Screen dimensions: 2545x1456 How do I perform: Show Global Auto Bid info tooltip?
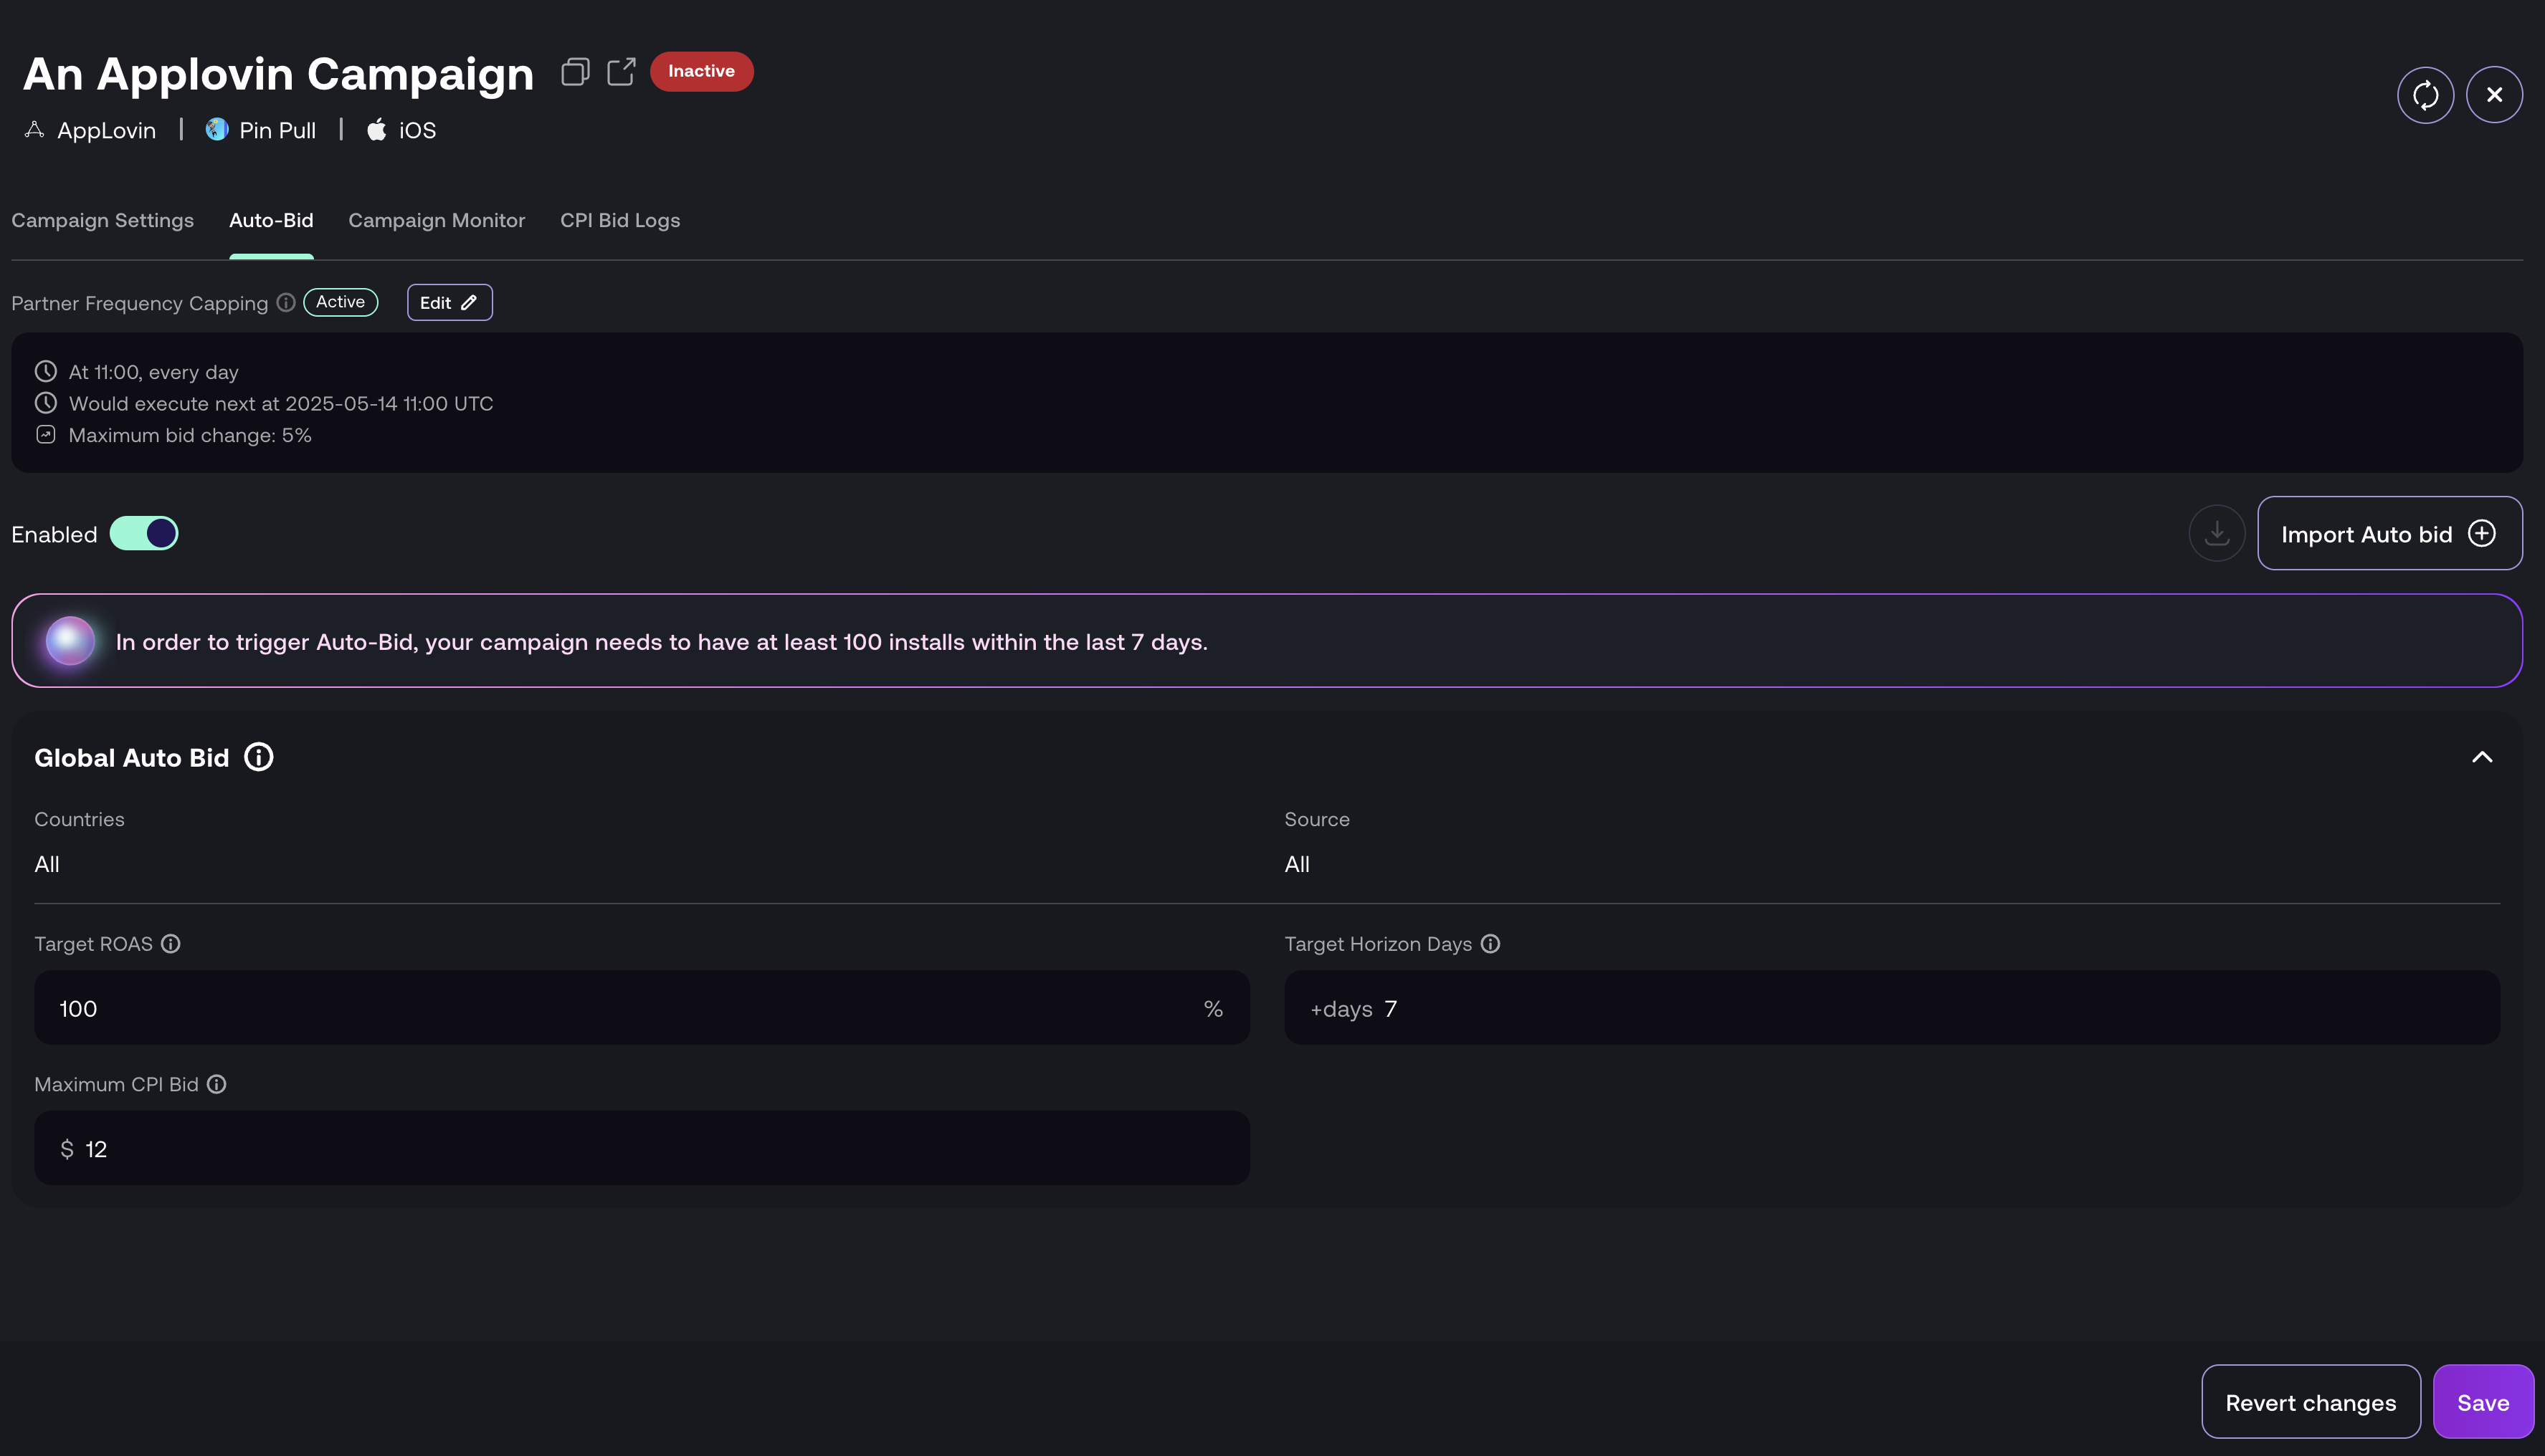click(x=259, y=757)
